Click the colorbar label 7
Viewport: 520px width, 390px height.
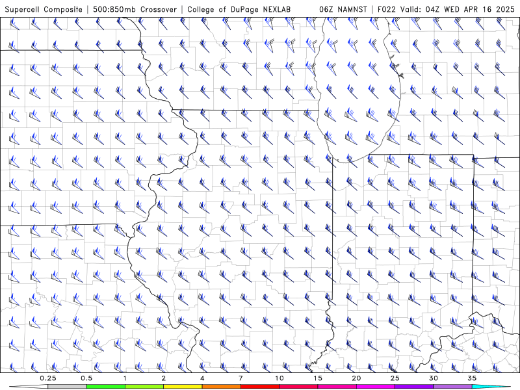point(240,378)
